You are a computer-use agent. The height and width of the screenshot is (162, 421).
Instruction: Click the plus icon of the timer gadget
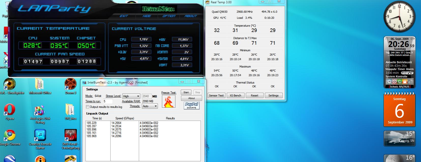click(x=402, y=73)
